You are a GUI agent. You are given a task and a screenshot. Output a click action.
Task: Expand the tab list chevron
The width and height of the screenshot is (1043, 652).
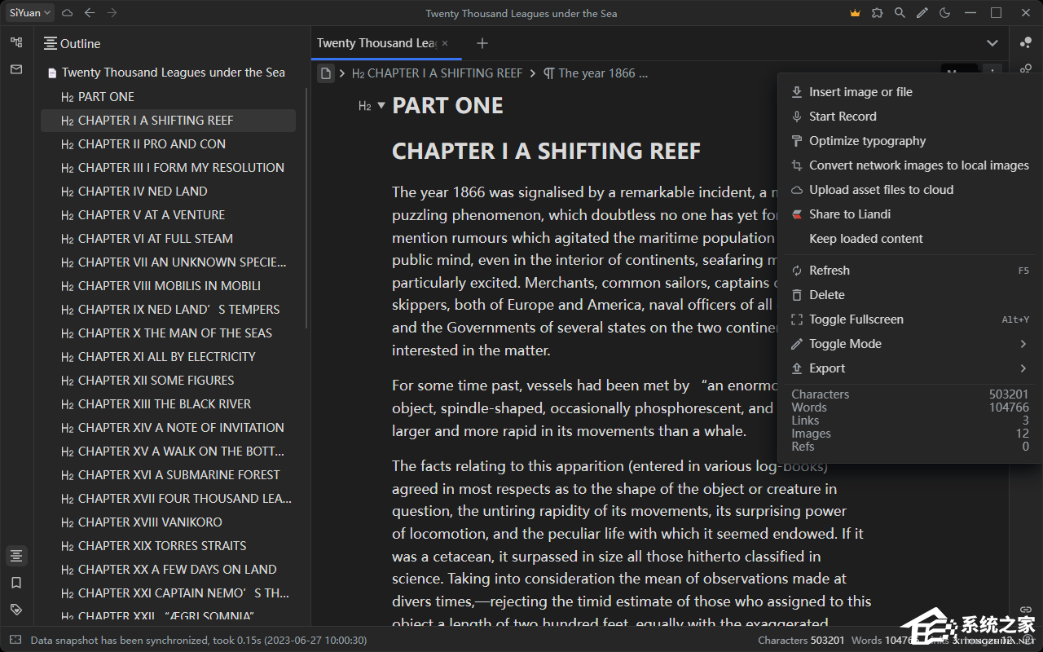(x=992, y=43)
